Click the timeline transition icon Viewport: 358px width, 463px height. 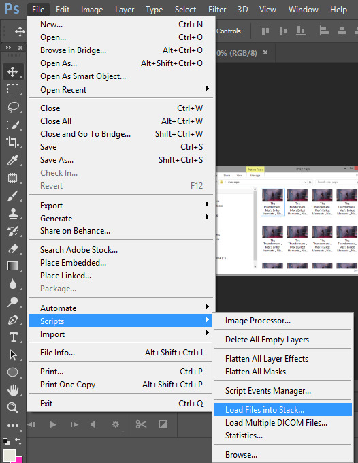click(163, 424)
